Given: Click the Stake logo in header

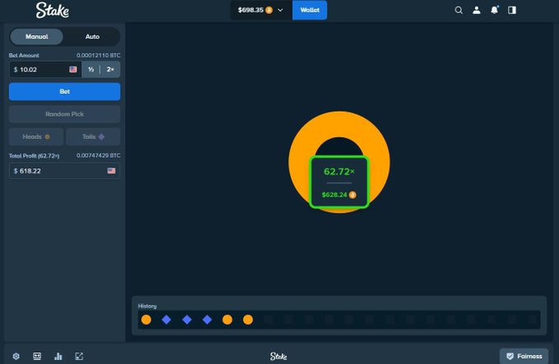Looking at the screenshot, I should pos(53,10).
